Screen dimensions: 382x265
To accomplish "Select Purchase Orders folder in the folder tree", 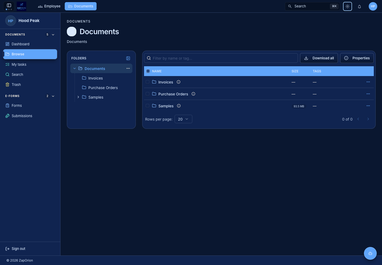I will (101, 88).
